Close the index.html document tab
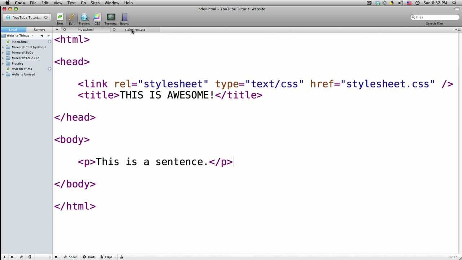 [x=65, y=30]
